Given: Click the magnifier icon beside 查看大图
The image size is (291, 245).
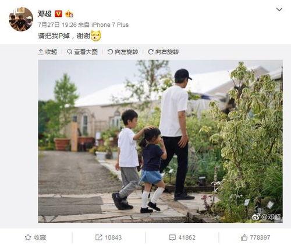Looking at the screenshot, I should [x=69, y=52].
